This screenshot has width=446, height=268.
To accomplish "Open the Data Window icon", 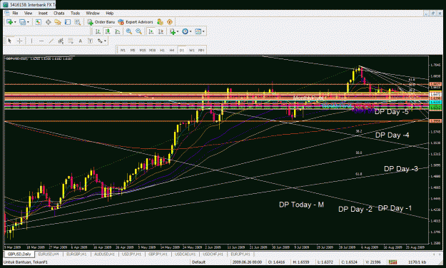I will click(48, 22).
